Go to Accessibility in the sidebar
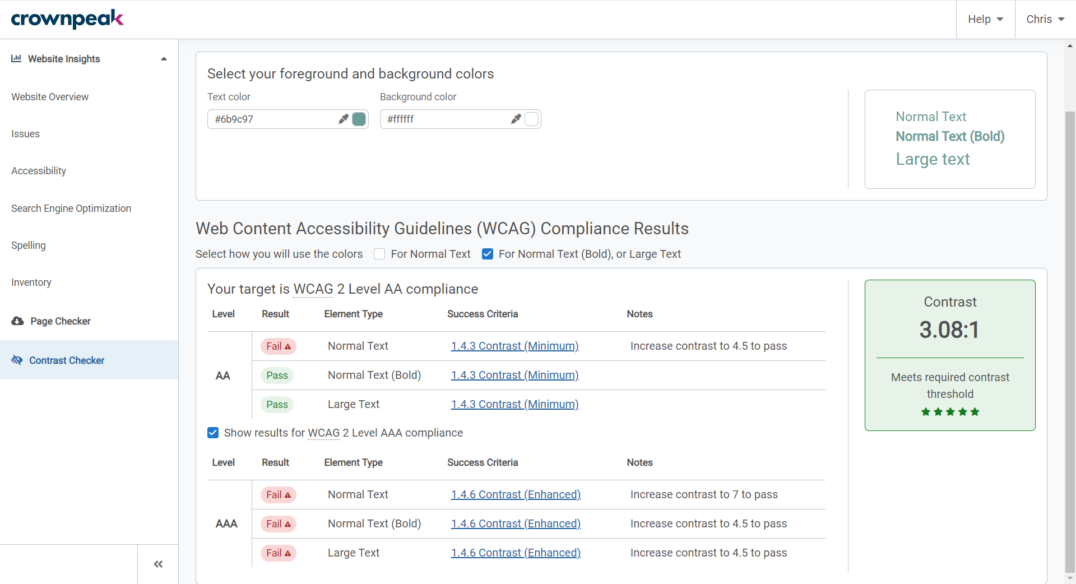Image resolution: width=1076 pixels, height=584 pixels. click(39, 171)
